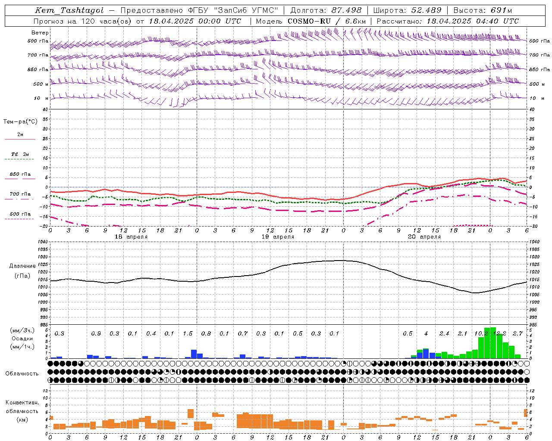Click the 0.7 precipitation value

(x=243, y=334)
